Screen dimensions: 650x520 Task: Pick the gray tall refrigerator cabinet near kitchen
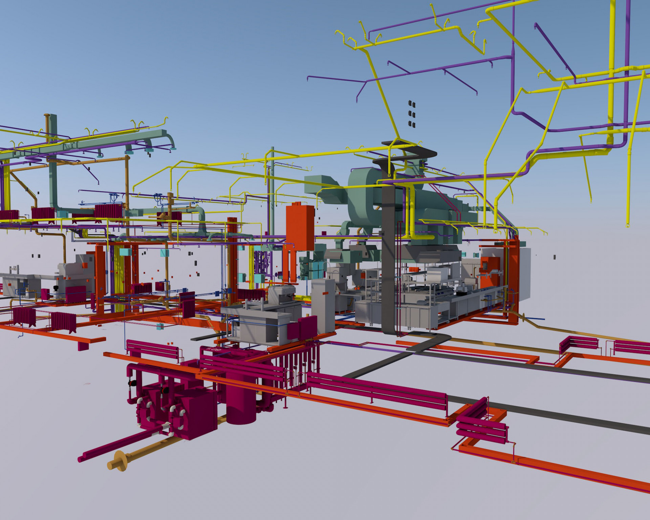(x=323, y=306)
